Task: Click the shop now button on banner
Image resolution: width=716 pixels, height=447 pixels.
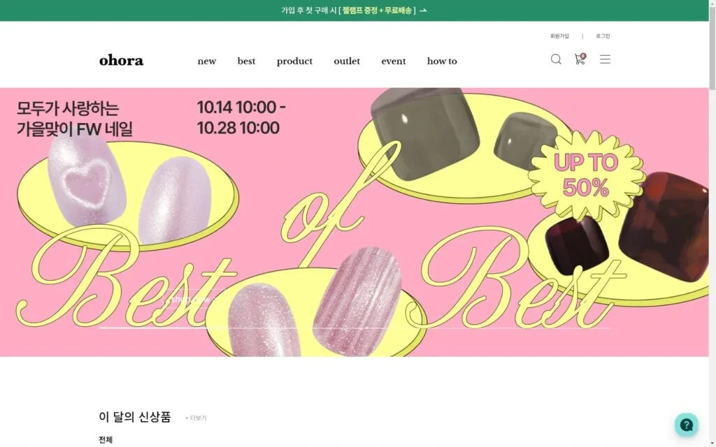Action: [194, 299]
